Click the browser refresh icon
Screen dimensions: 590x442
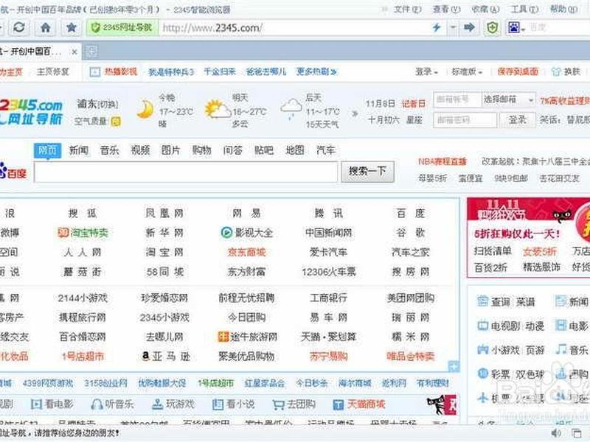point(19,27)
